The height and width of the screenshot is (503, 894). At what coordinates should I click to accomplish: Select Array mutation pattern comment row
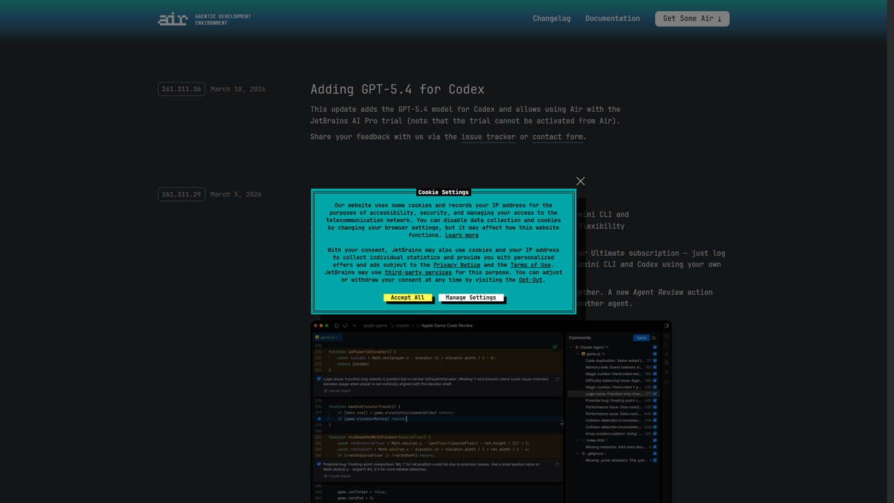615,434
